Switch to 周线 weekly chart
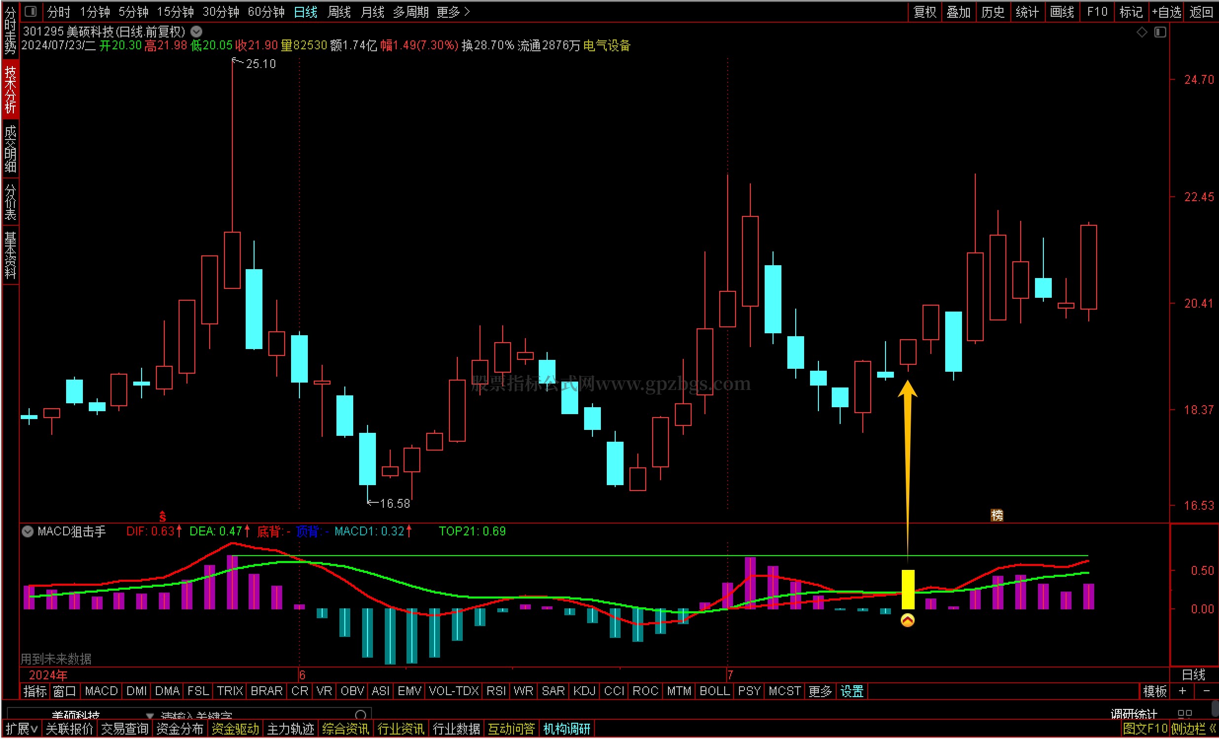 (x=339, y=11)
